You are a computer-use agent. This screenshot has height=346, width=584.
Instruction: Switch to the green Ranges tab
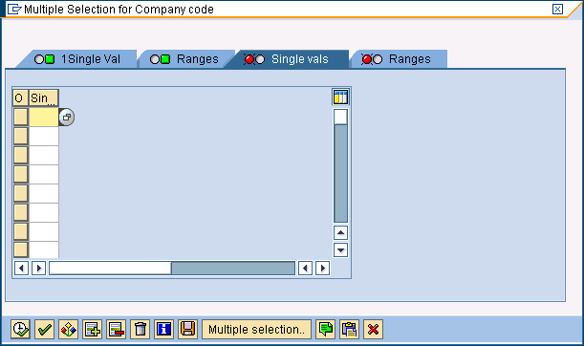pos(184,59)
